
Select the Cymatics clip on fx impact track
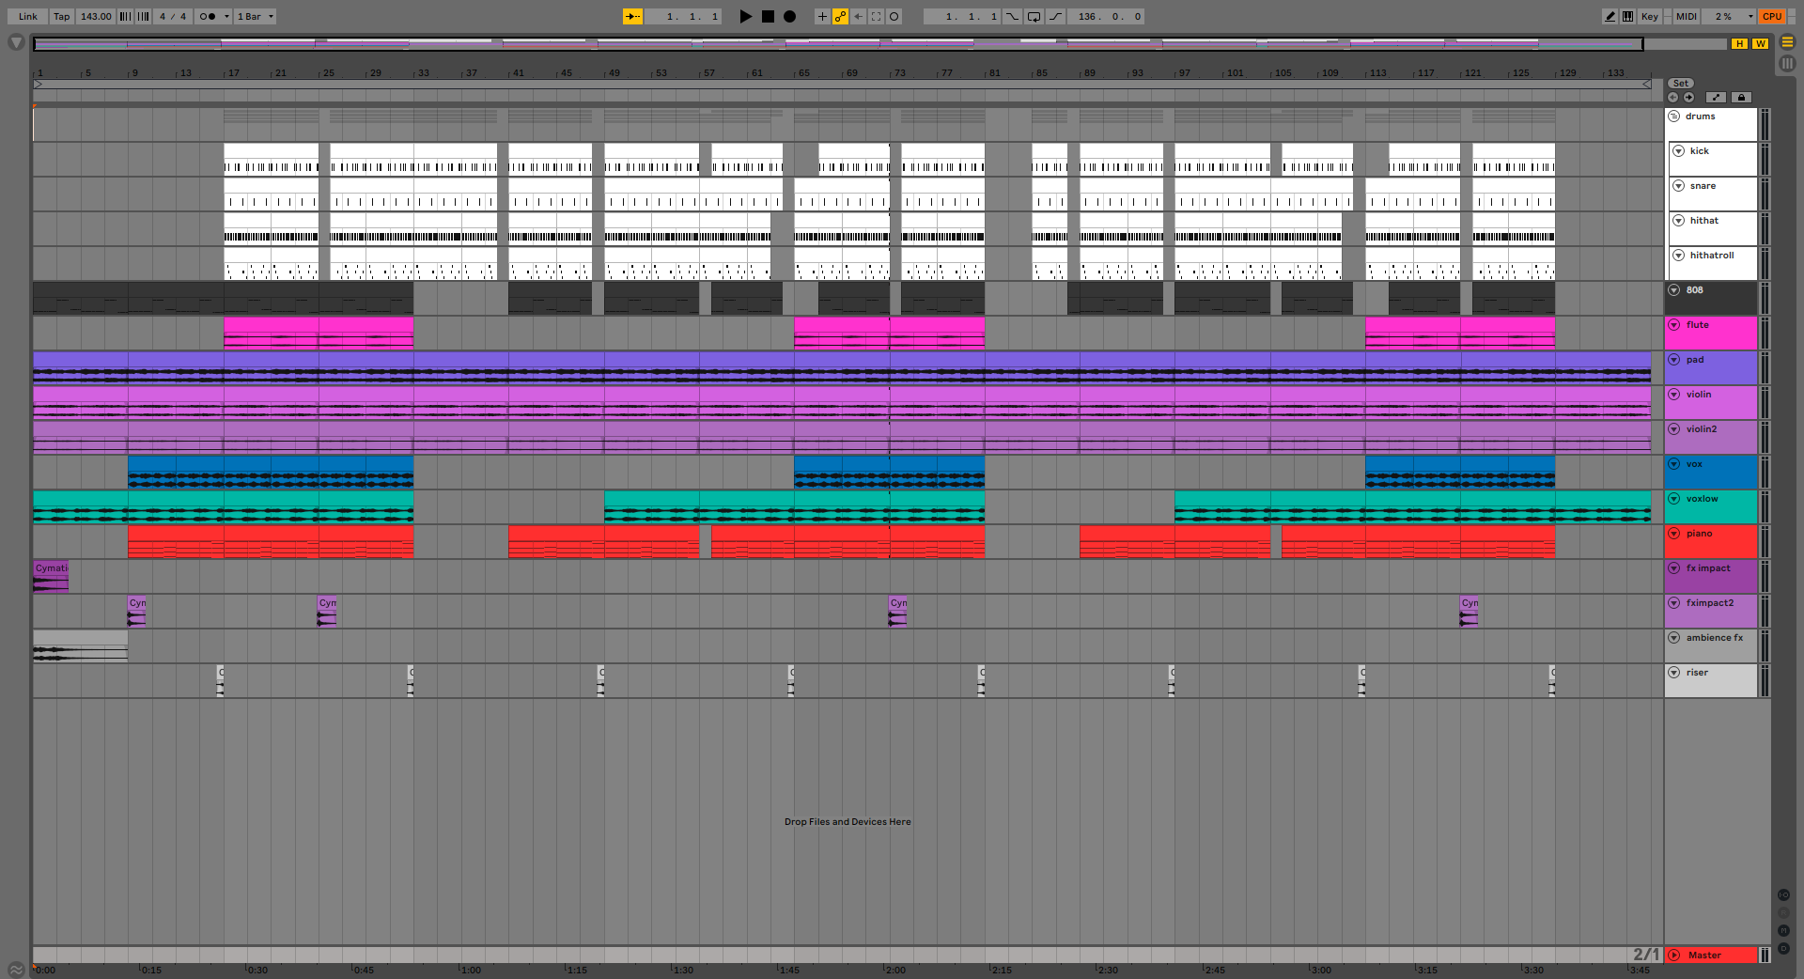tap(51, 577)
